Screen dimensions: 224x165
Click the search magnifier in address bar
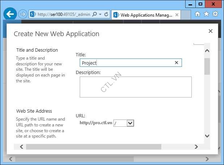[95, 14]
